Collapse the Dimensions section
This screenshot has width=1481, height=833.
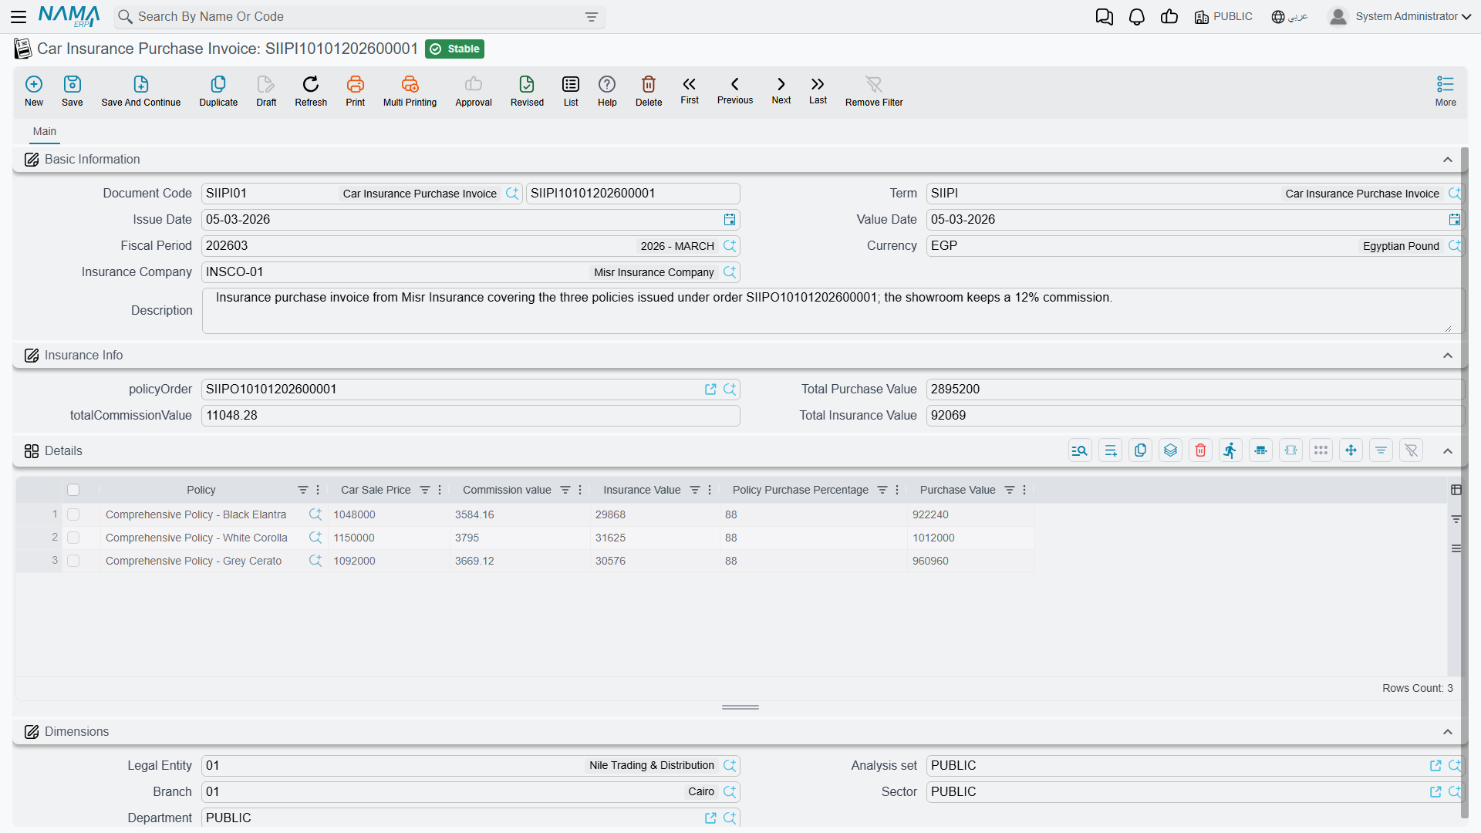pyautogui.click(x=1448, y=732)
